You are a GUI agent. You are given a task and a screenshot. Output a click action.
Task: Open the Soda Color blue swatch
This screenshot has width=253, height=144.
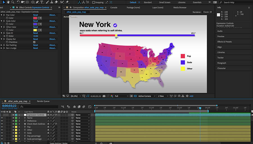[x=35, y=24]
